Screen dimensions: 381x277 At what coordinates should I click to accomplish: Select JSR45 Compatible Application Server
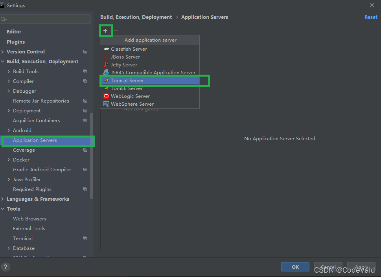[150, 72]
